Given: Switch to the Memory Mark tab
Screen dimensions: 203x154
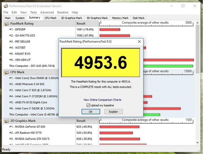Looking at the screenshot, I should 120,18.
